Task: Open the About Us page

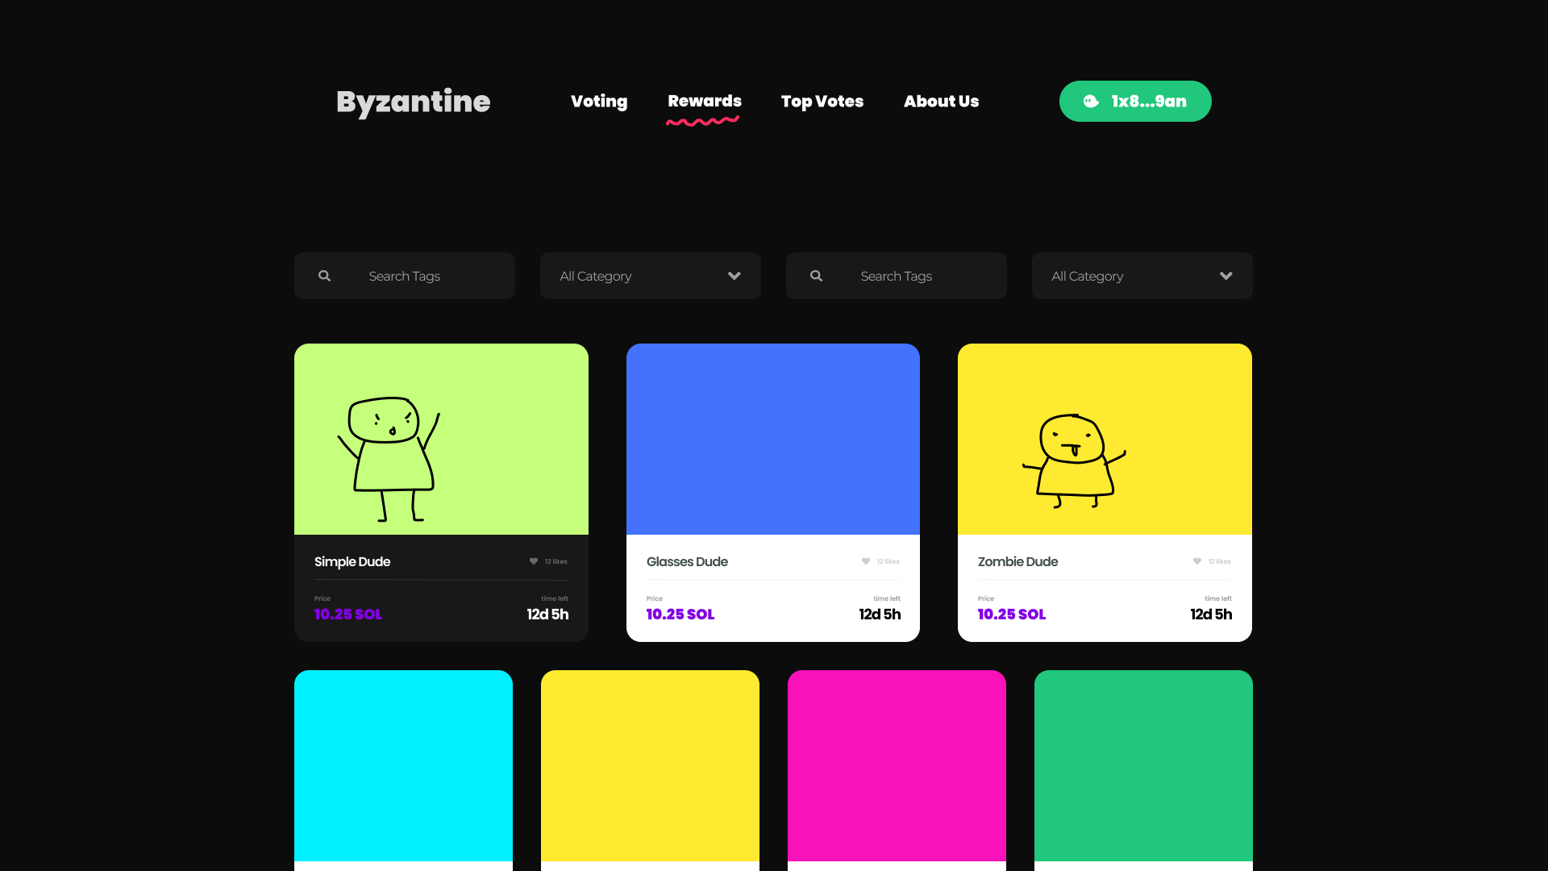Action: pyautogui.click(x=941, y=102)
